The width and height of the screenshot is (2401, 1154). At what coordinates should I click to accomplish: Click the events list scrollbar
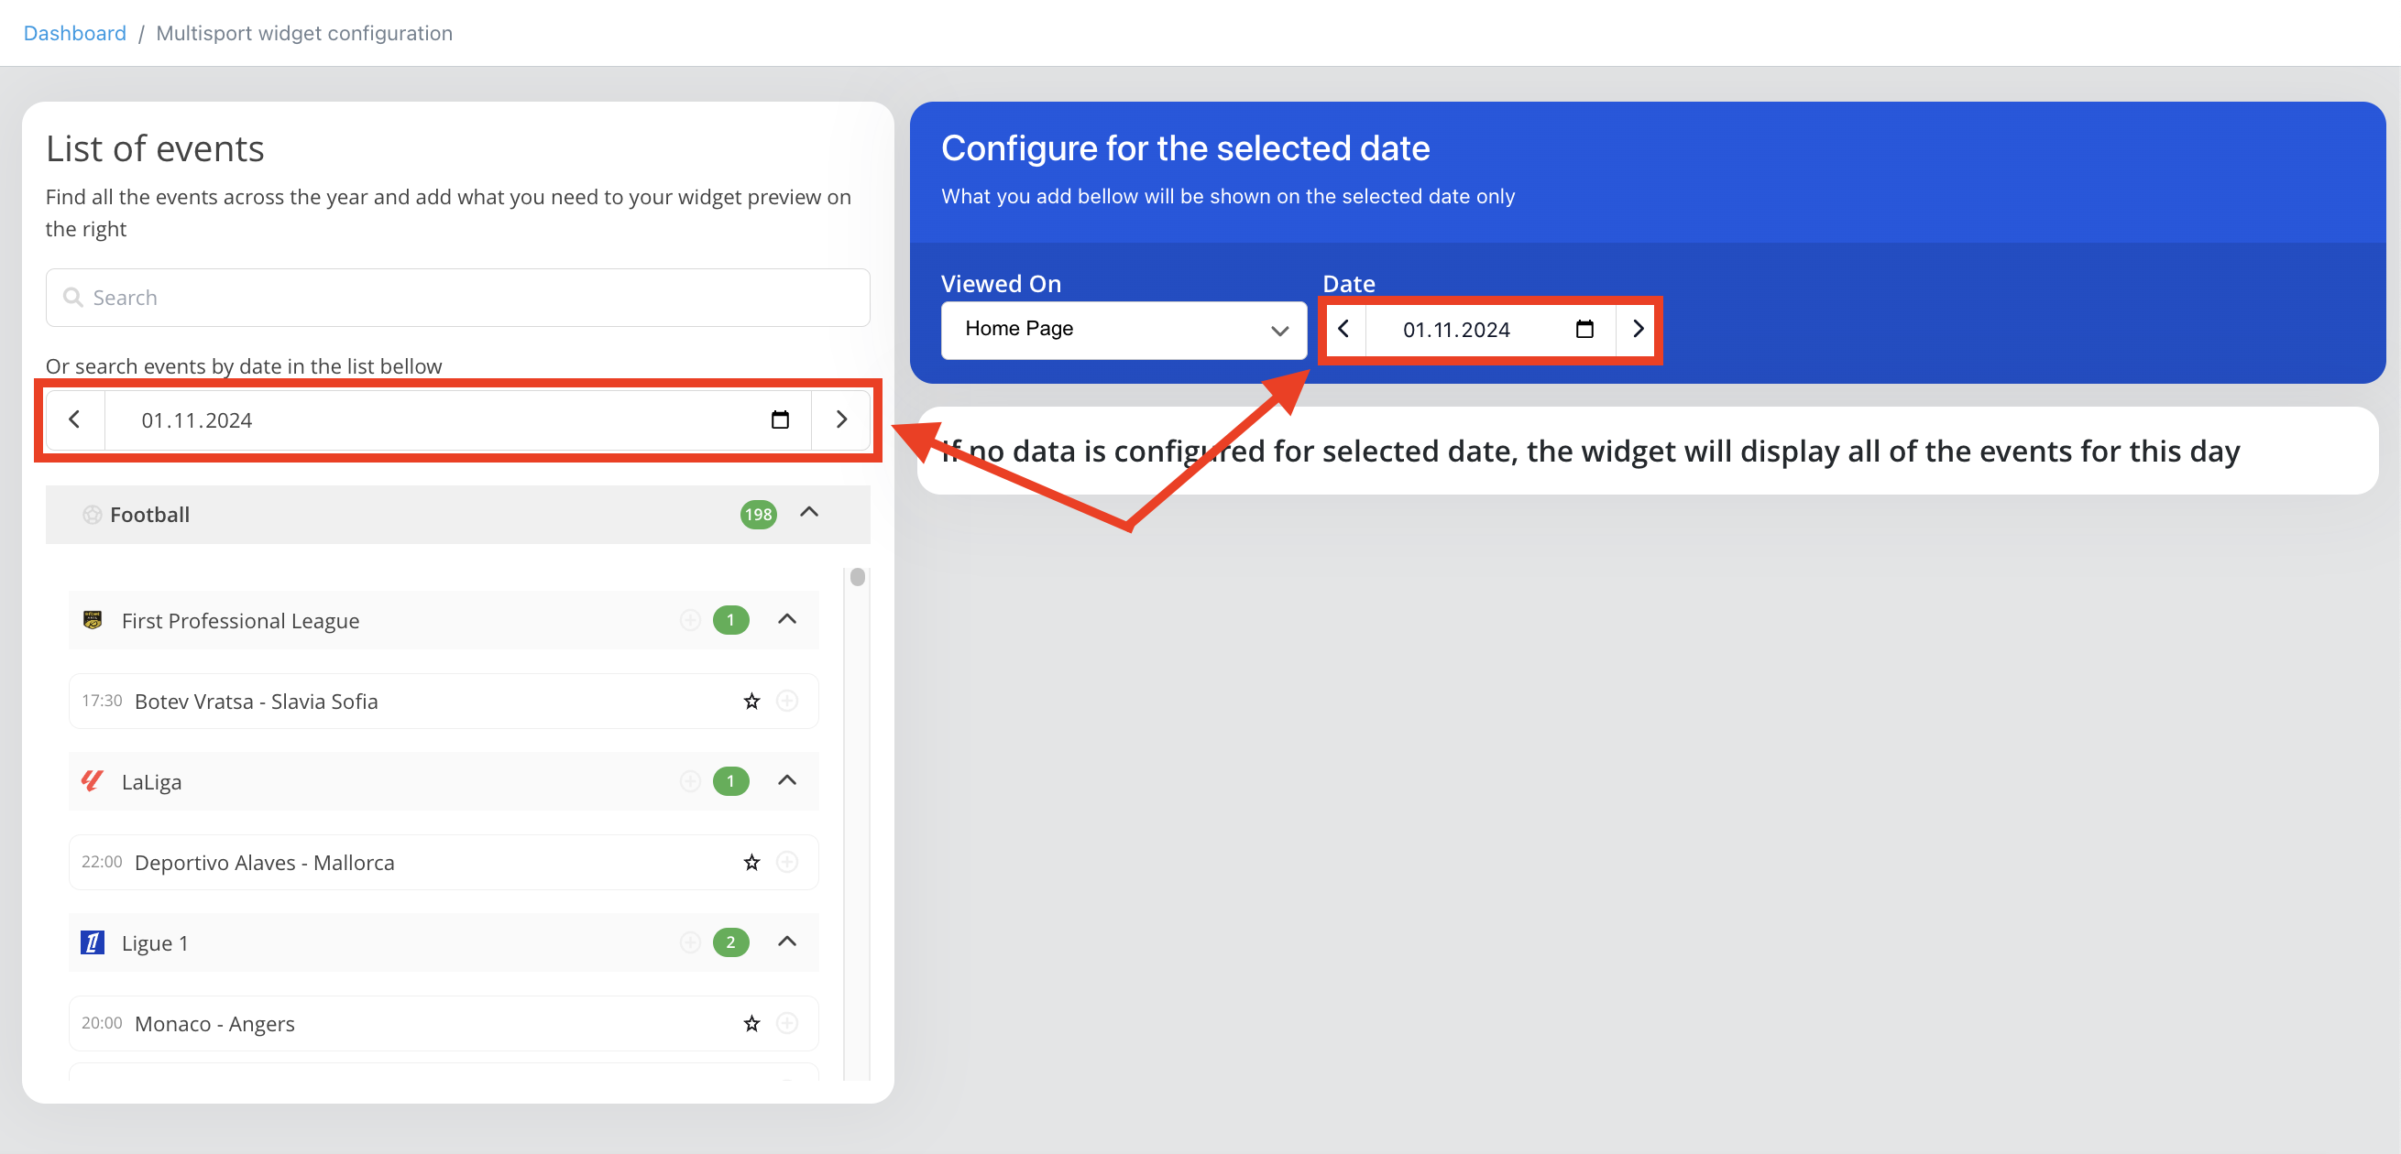click(x=858, y=579)
